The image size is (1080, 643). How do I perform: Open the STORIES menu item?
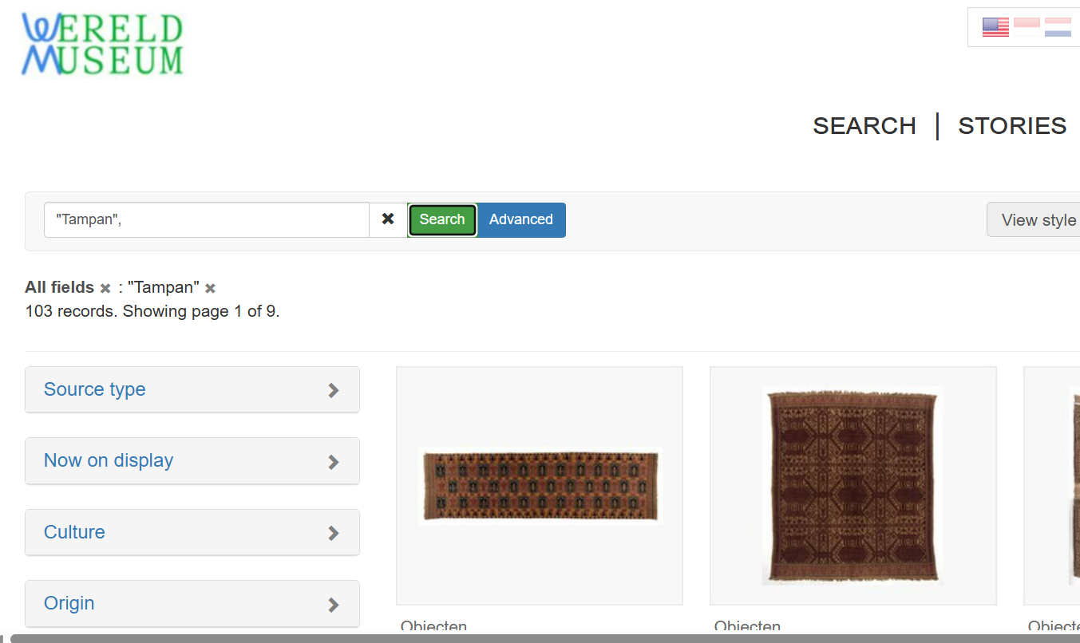1012,126
